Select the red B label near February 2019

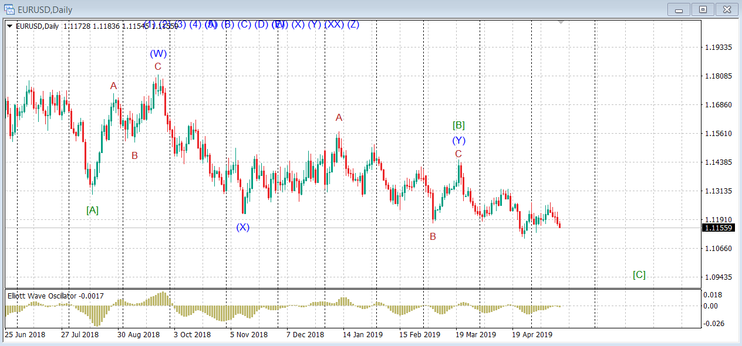(433, 236)
